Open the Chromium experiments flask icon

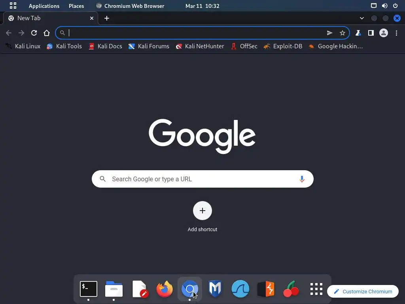358,33
